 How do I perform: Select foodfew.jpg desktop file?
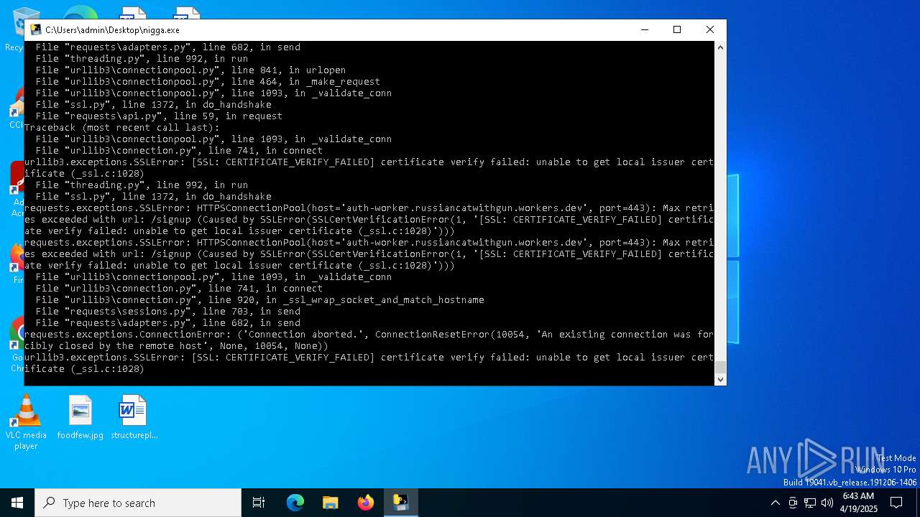point(80,418)
